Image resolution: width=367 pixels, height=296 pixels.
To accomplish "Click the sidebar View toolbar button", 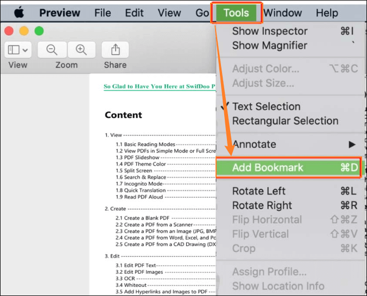I will 18,50.
